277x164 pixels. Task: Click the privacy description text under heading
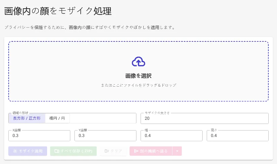90,28
